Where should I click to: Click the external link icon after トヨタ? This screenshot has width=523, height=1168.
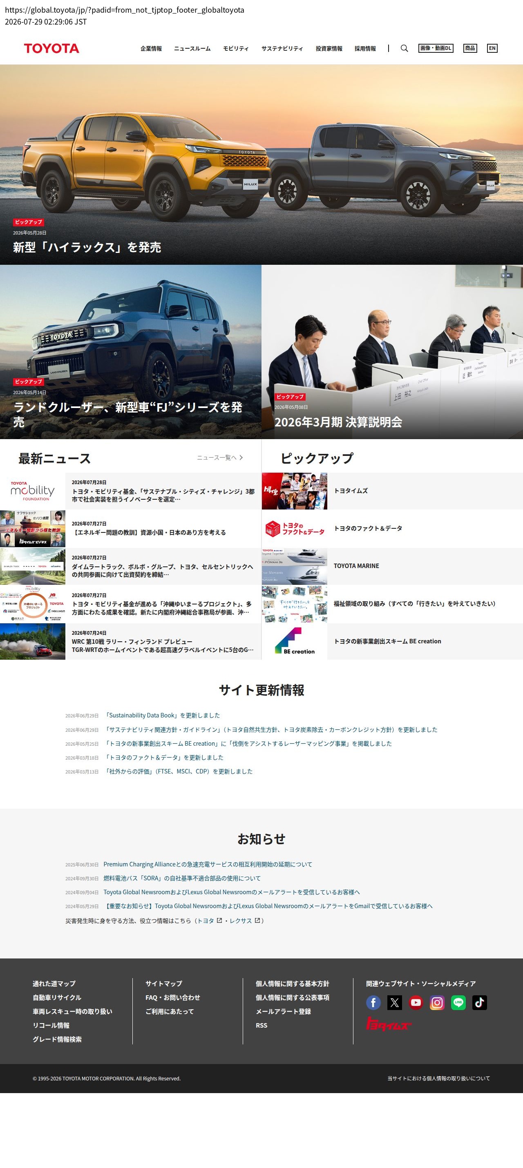[219, 920]
